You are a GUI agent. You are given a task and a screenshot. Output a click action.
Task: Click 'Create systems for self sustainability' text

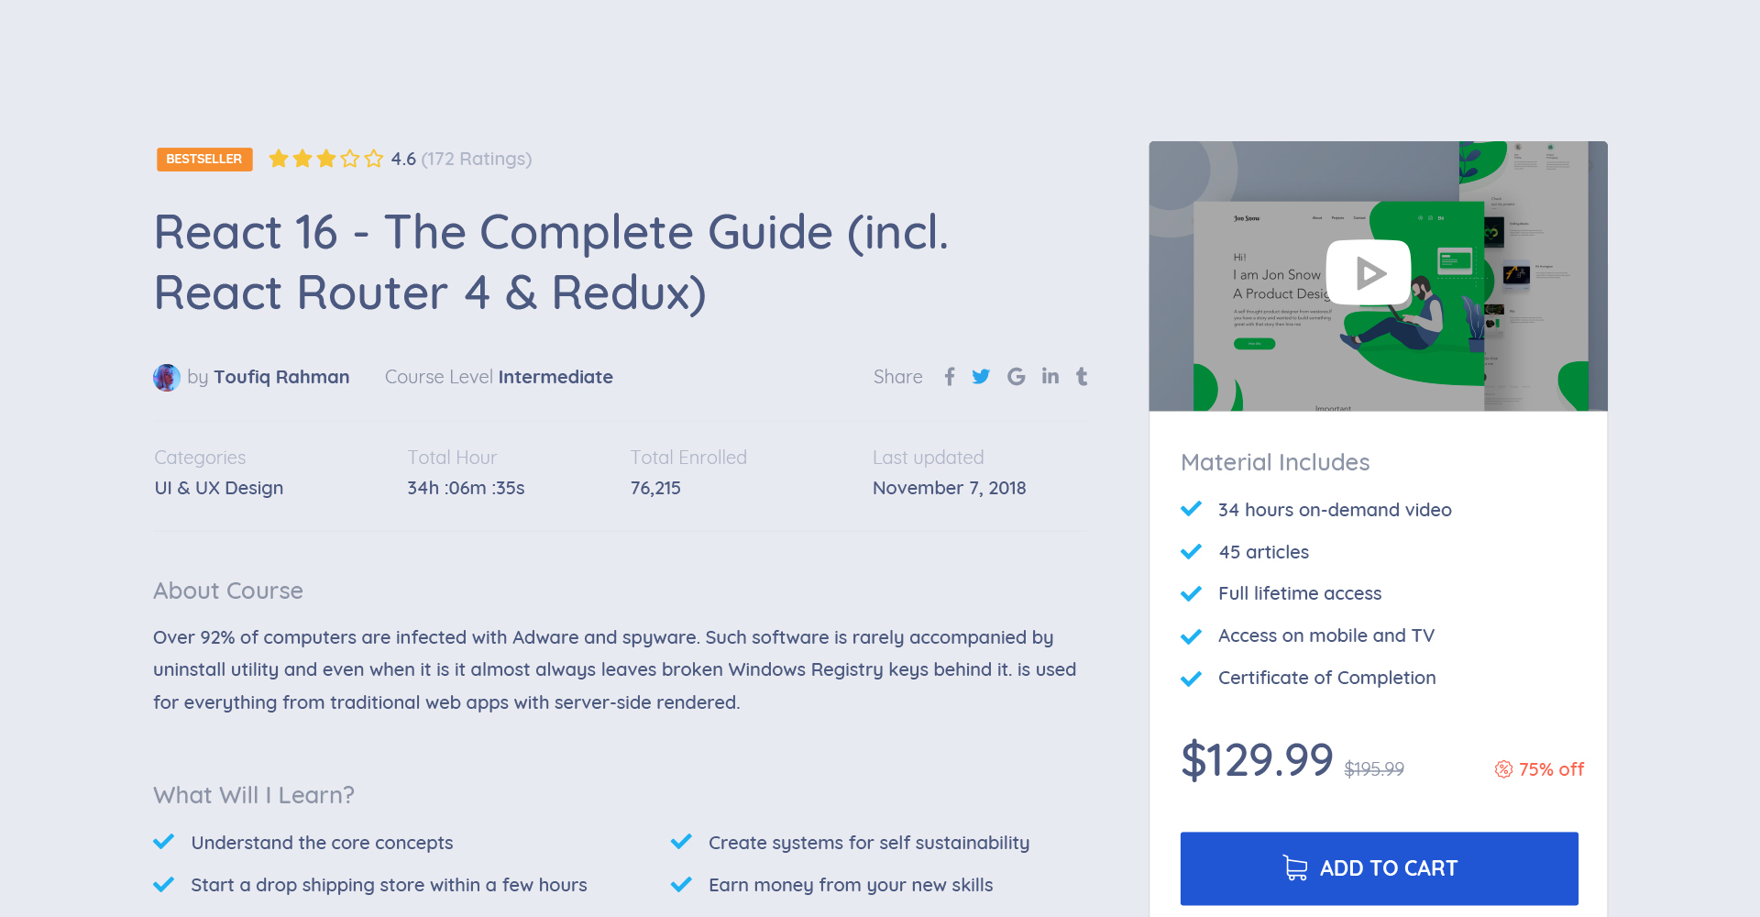[x=869, y=843]
